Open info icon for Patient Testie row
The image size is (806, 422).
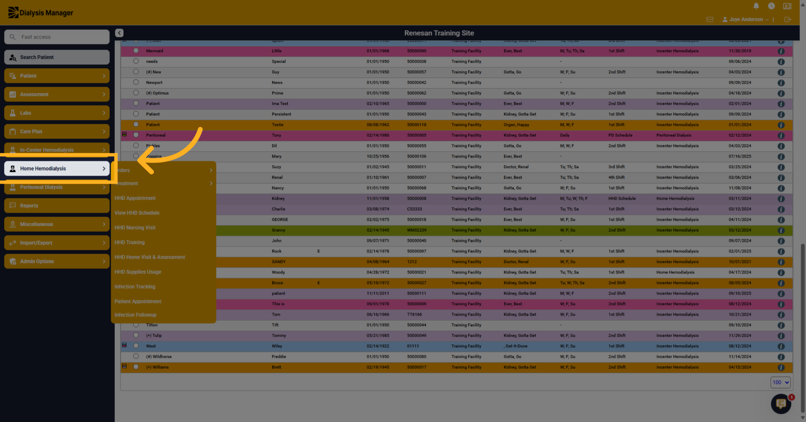pyautogui.click(x=781, y=125)
